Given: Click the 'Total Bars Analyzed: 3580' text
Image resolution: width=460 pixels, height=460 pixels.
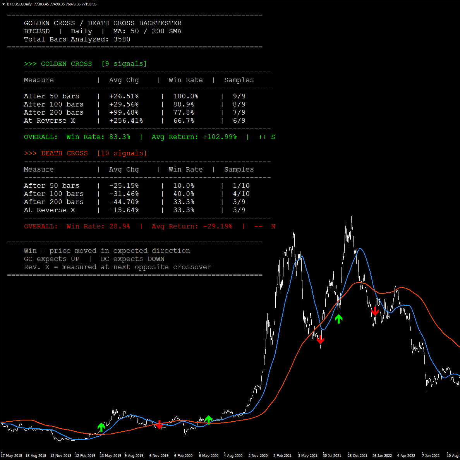Looking at the screenshot, I should [x=77, y=39].
